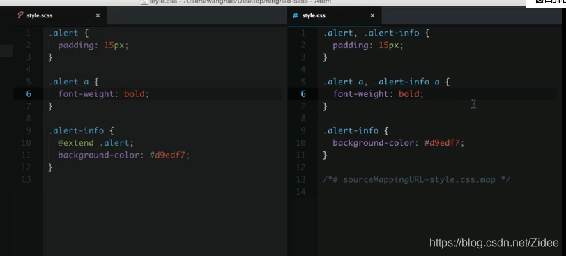The height and width of the screenshot is (256, 566).
Task: Click the 'padding' property in style.scss
Action: (x=77, y=45)
